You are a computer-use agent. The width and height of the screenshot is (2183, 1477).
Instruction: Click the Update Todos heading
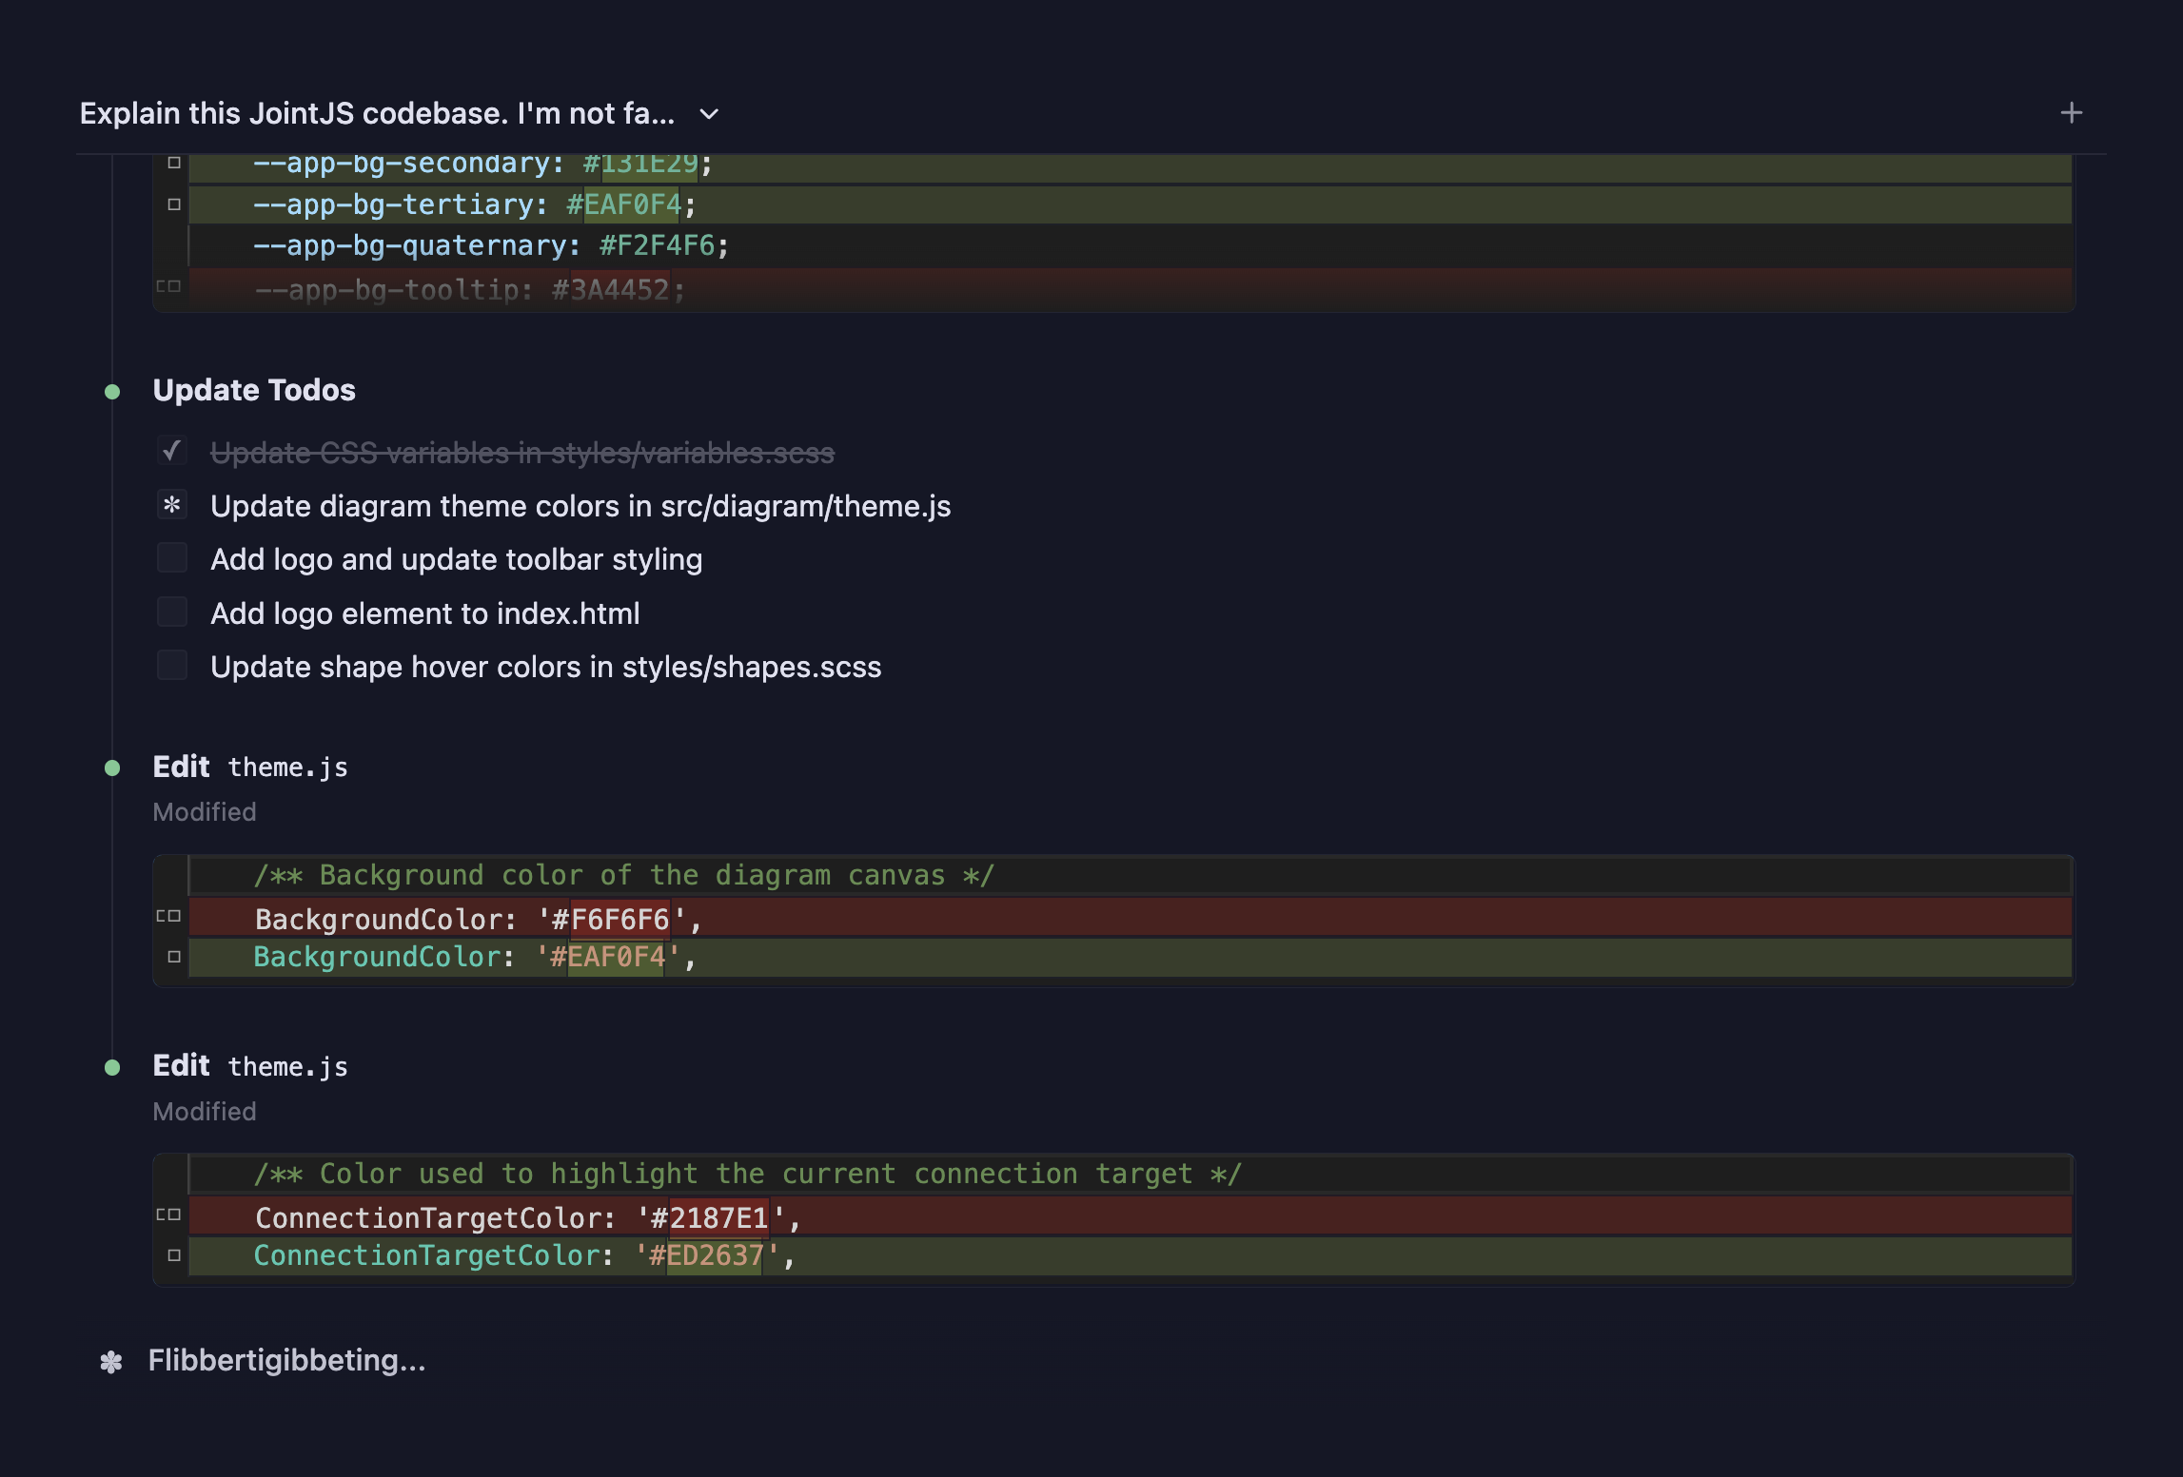coord(254,391)
